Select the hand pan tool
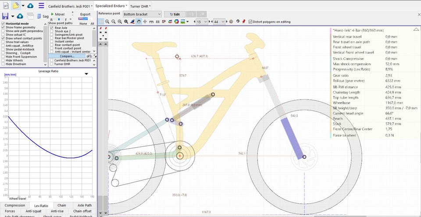Image resolution: width=421 pixels, height=217 pixels. click(139, 21)
